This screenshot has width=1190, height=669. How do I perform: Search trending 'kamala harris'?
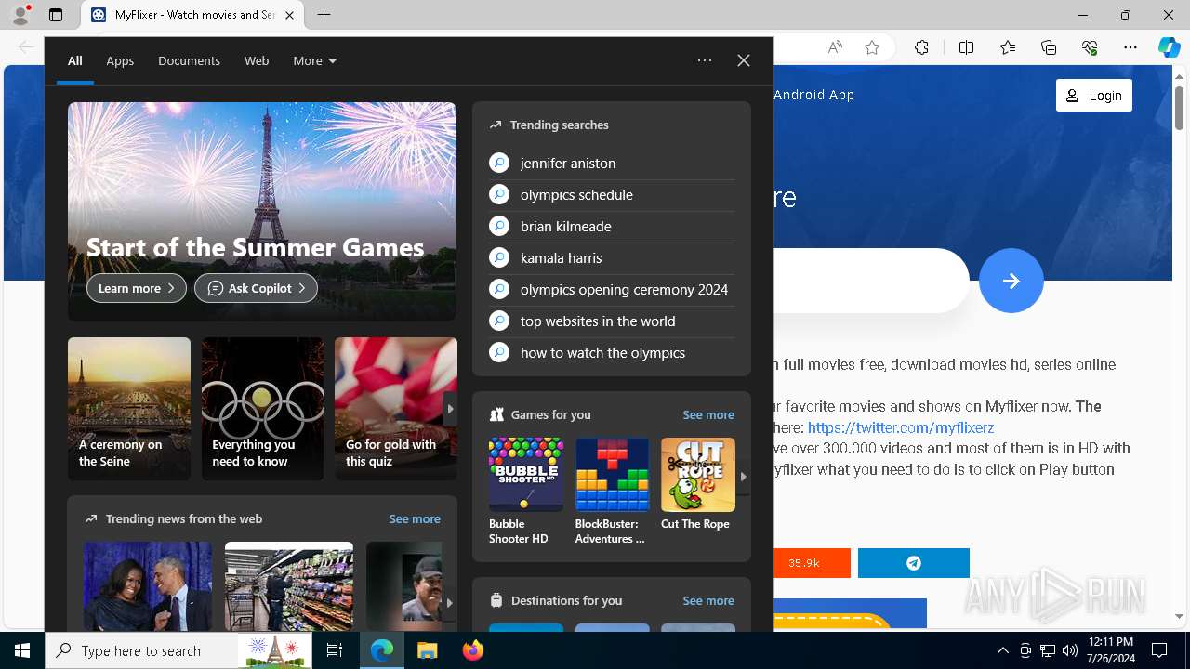(x=612, y=257)
